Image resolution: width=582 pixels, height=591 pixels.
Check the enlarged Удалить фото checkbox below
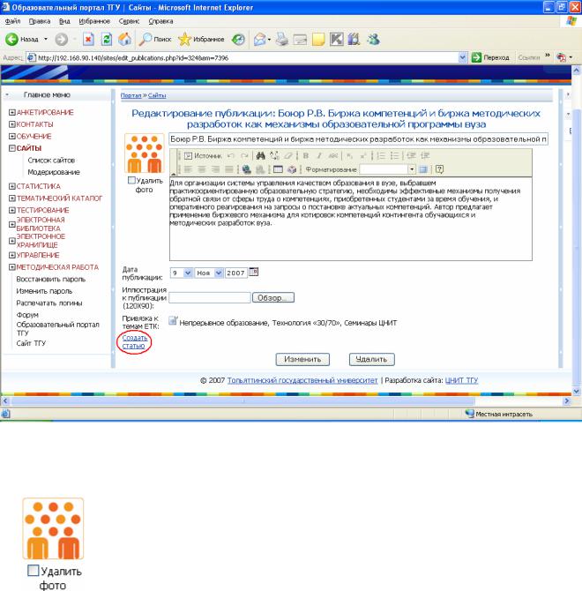(x=34, y=570)
